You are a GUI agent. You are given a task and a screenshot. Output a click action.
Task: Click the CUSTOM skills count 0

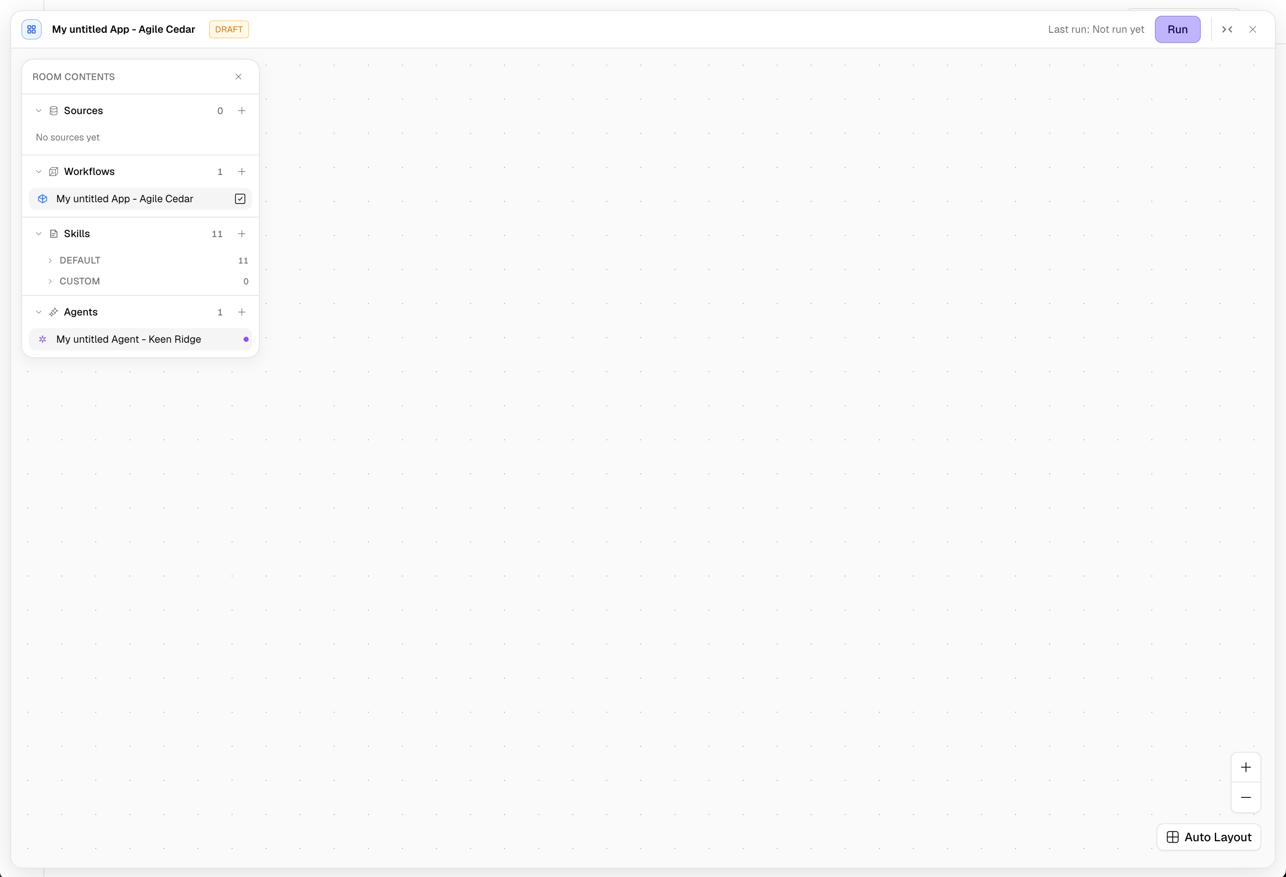point(246,281)
